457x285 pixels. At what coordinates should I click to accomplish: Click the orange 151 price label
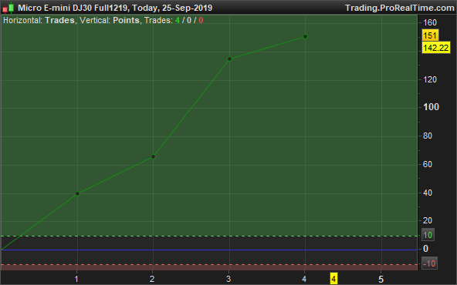[430, 35]
